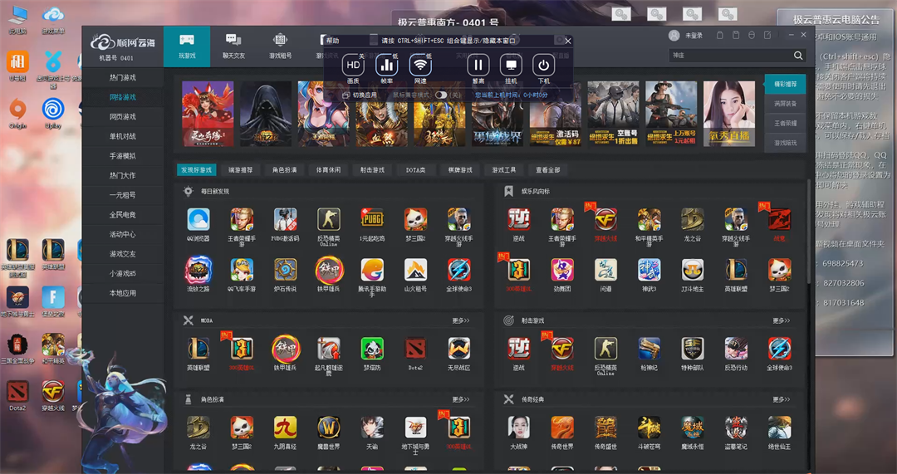
Task: Open the Origin desktop shortcut
Action: pyautogui.click(x=17, y=113)
